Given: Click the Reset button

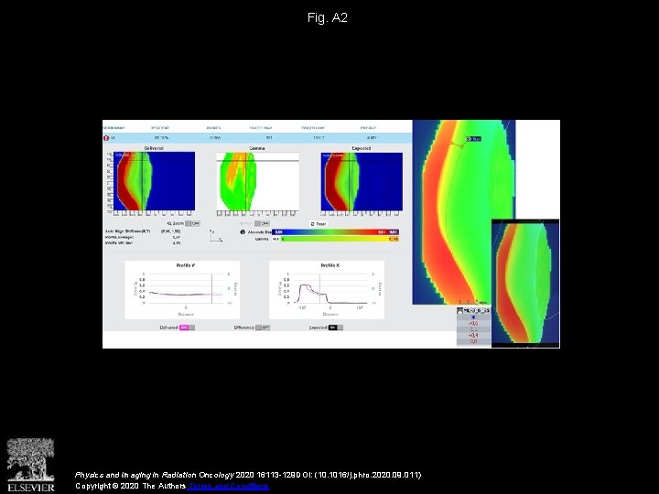Looking at the screenshot, I should (319, 224).
